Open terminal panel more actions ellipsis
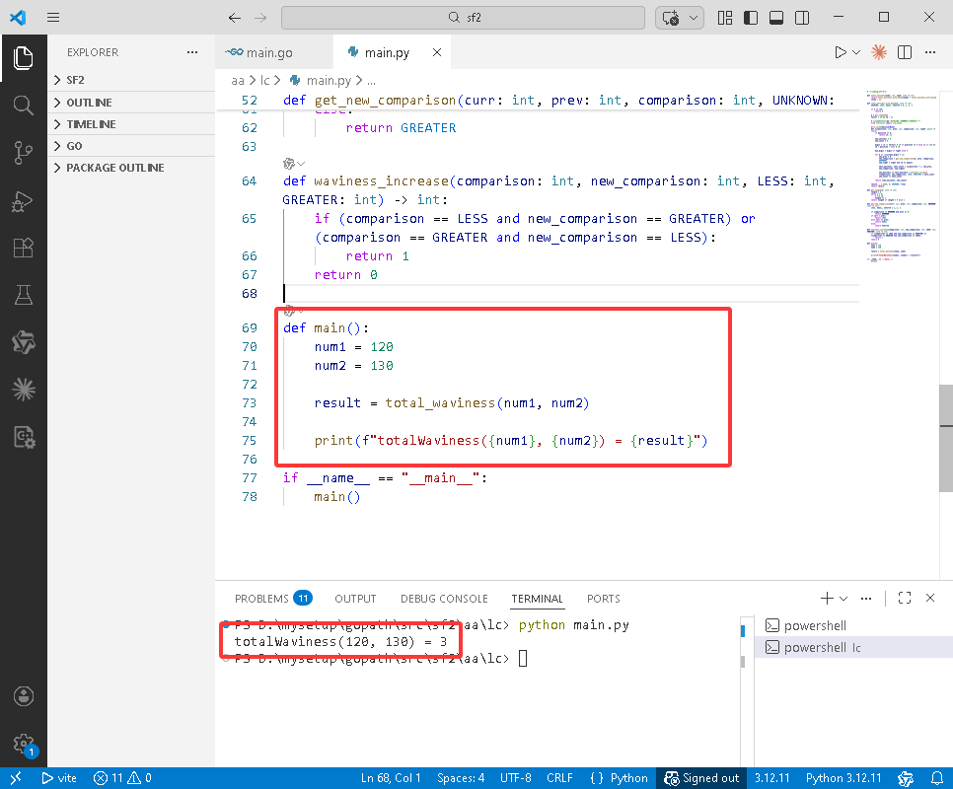This screenshot has width=953, height=789. pyautogui.click(x=866, y=599)
